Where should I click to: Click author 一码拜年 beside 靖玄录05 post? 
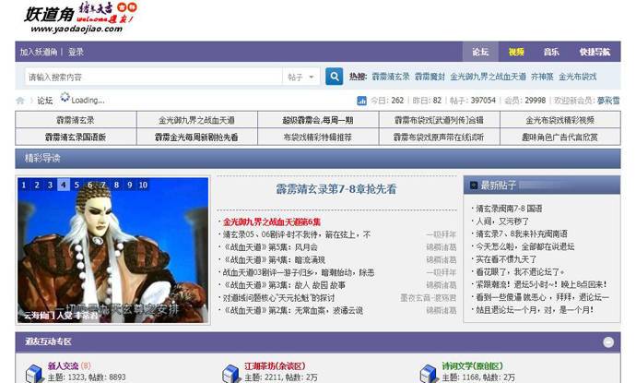point(442,234)
